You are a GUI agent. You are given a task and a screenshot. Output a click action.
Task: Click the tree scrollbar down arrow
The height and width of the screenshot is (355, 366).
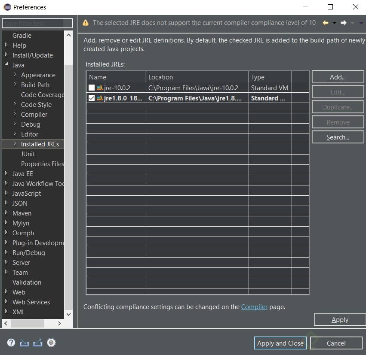(68, 314)
